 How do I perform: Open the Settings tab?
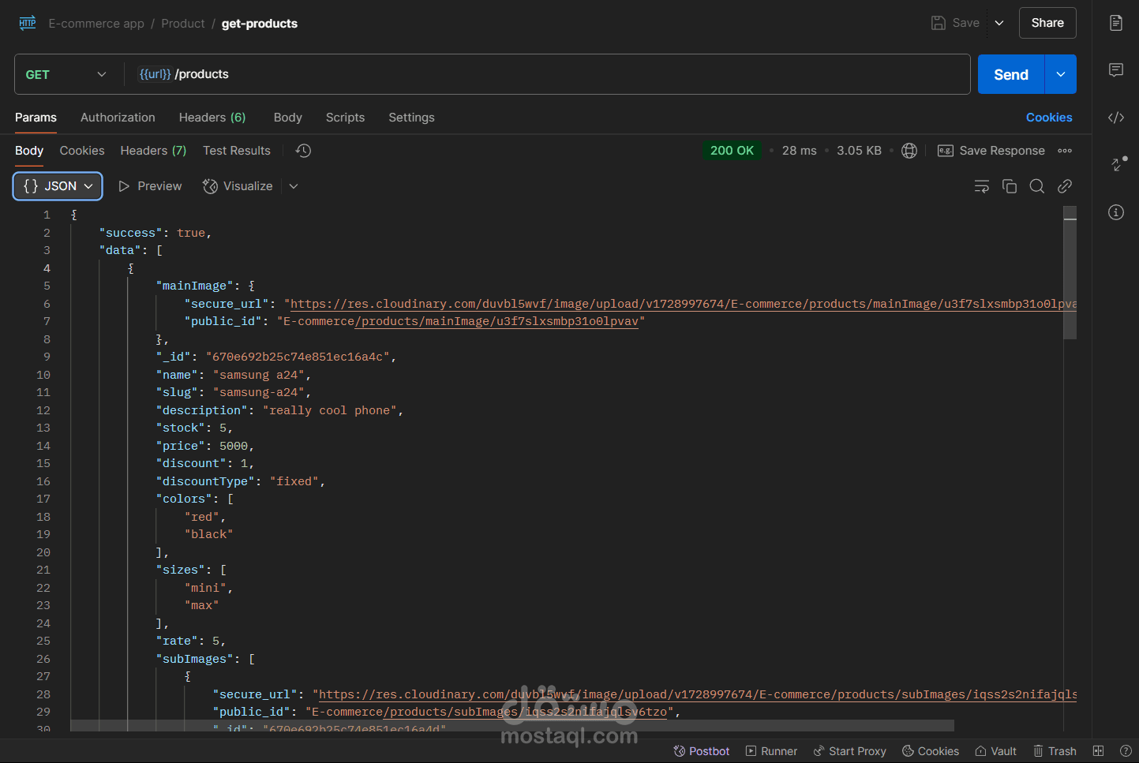pyautogui.click(x=411, y=118)
